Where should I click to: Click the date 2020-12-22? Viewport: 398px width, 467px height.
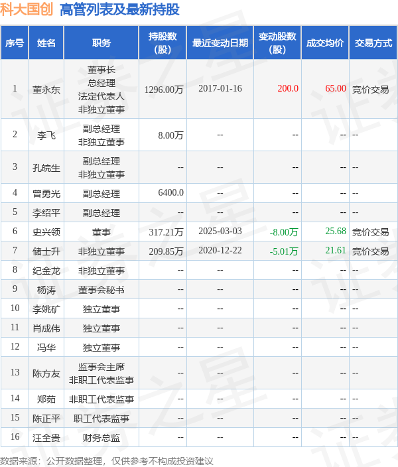(x=220, y=251)
